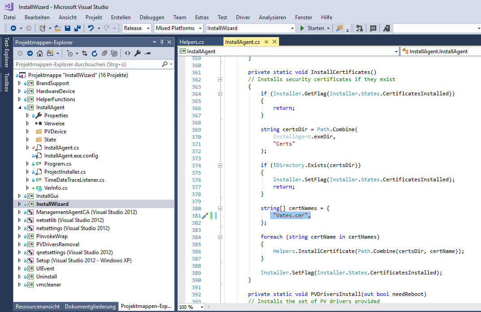Collapse the code block at line 364

[220, 94]
